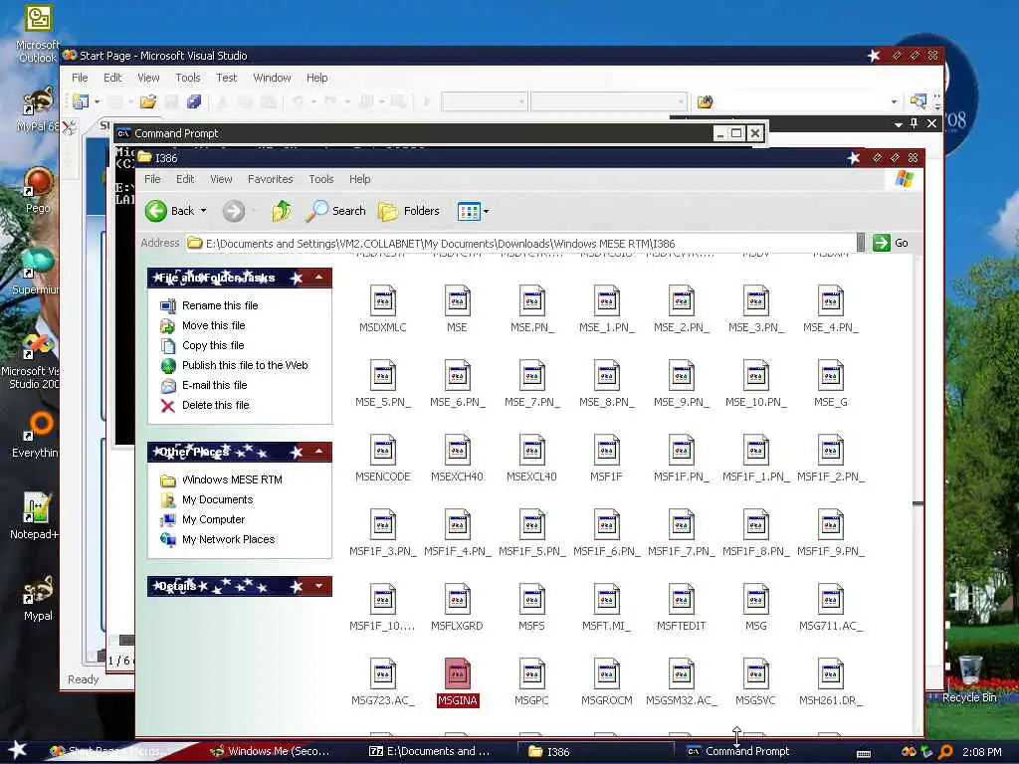
Task: Select the MSE_4.PN_ file
Action: pyautogui.click(x=831, y=309)
